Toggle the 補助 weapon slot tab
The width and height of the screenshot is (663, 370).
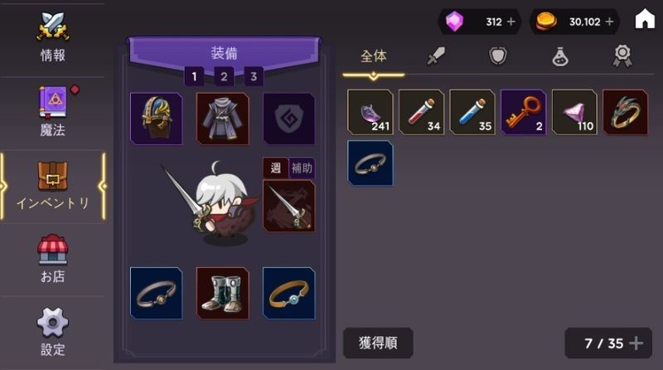click(x=302, y=168)
